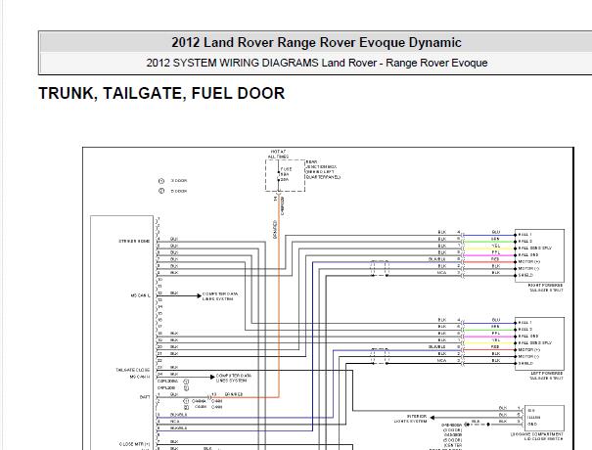The height and width of the screenshot is (450, 592).
Task: Click "HALL SNS SPLY" in the left powered strut box
Action: click(535, 342)
